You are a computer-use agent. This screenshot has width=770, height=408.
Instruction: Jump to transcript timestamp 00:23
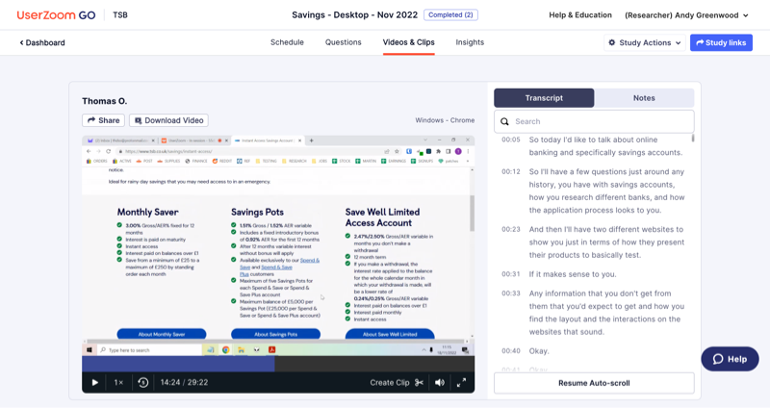click(x=511, y=229)
